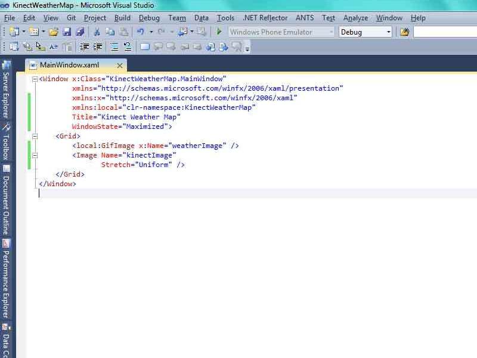Screen dimensions: 477x358
Task: Open the Test menu
Action: click(329, 18)
